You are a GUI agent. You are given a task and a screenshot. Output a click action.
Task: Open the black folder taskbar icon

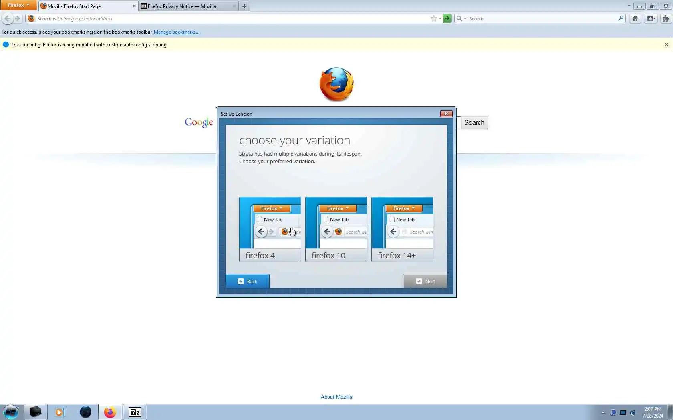pyautogui.click(x=35, y=412)
